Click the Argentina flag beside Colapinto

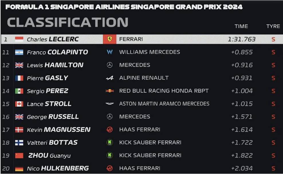coord(19,52)
